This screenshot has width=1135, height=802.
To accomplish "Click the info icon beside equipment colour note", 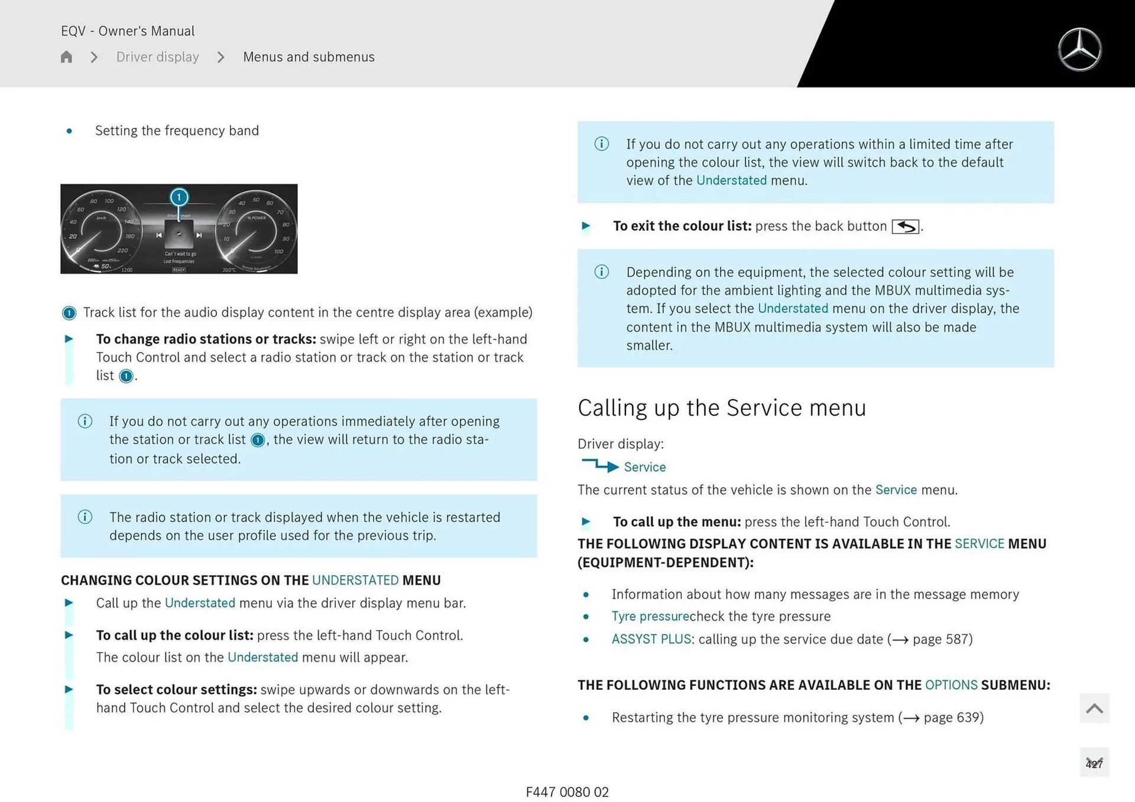I will [601, 272].
